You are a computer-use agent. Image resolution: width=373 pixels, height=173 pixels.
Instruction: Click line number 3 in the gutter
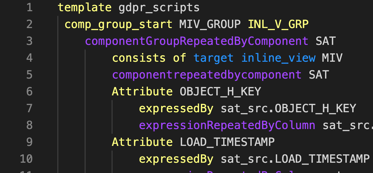(x=29, y=41)
